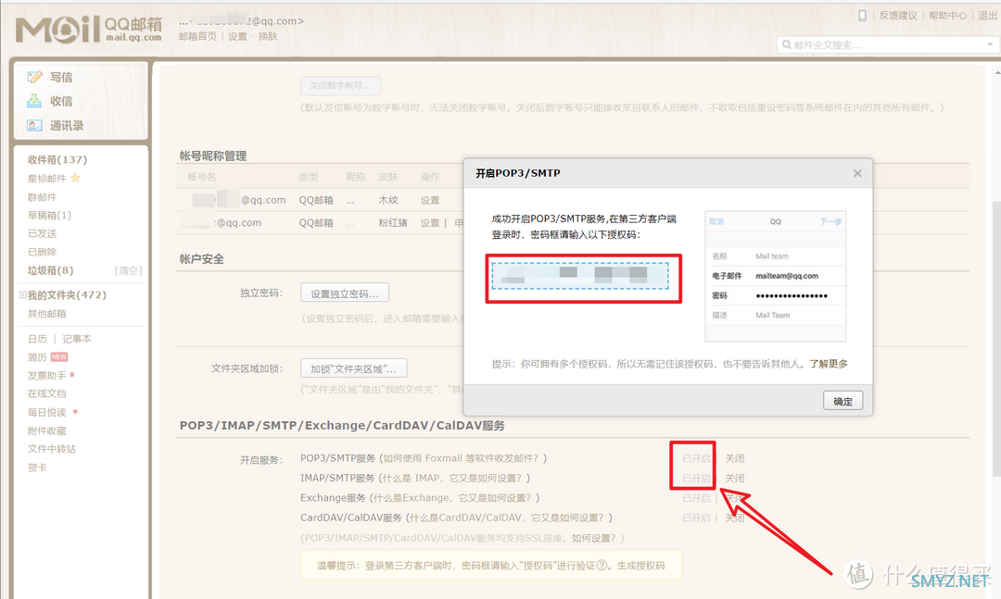Open 附件收藏 in sidebar

(x=46, y=431)
